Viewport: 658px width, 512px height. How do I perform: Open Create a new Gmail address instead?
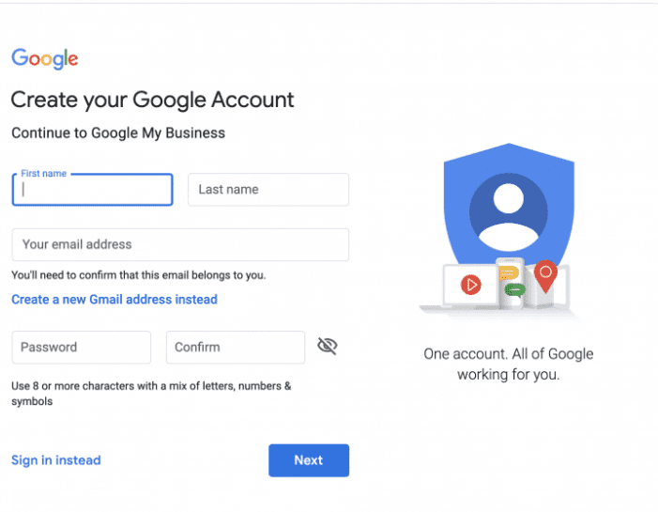coord(115,300)
